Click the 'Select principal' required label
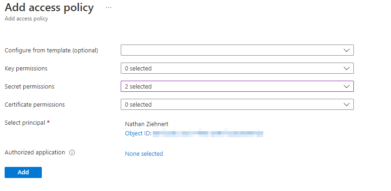 coord(27,122)
